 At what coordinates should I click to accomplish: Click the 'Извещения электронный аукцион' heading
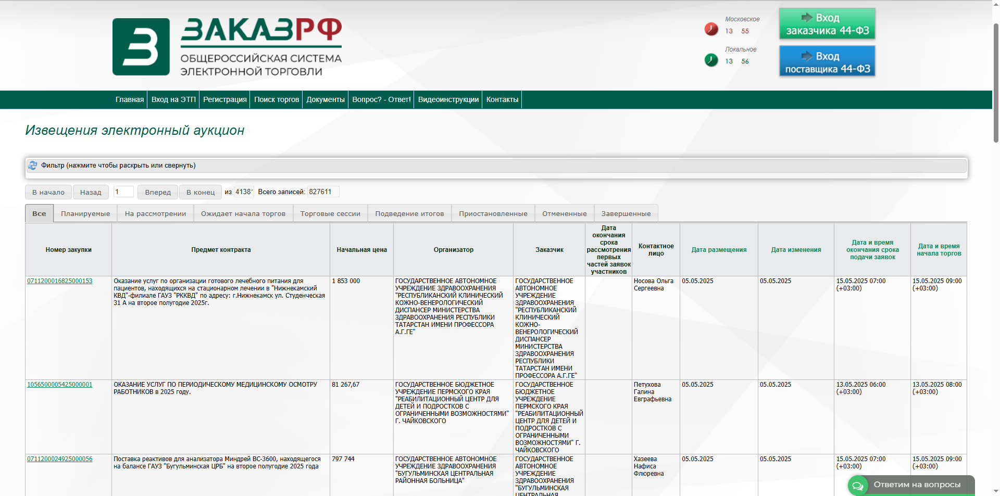tap(135, 131)
